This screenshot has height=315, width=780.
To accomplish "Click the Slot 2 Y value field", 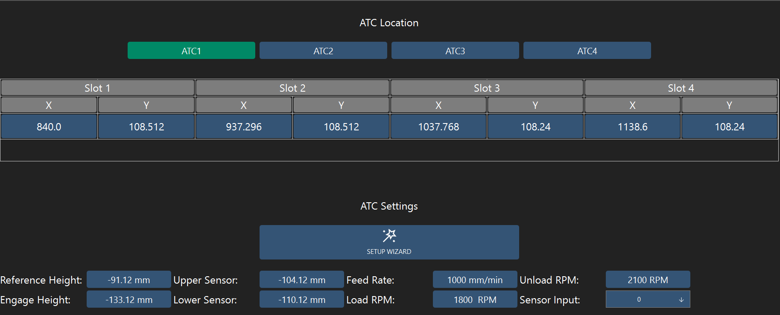I will pyautogui.click(x=341, y=127).
